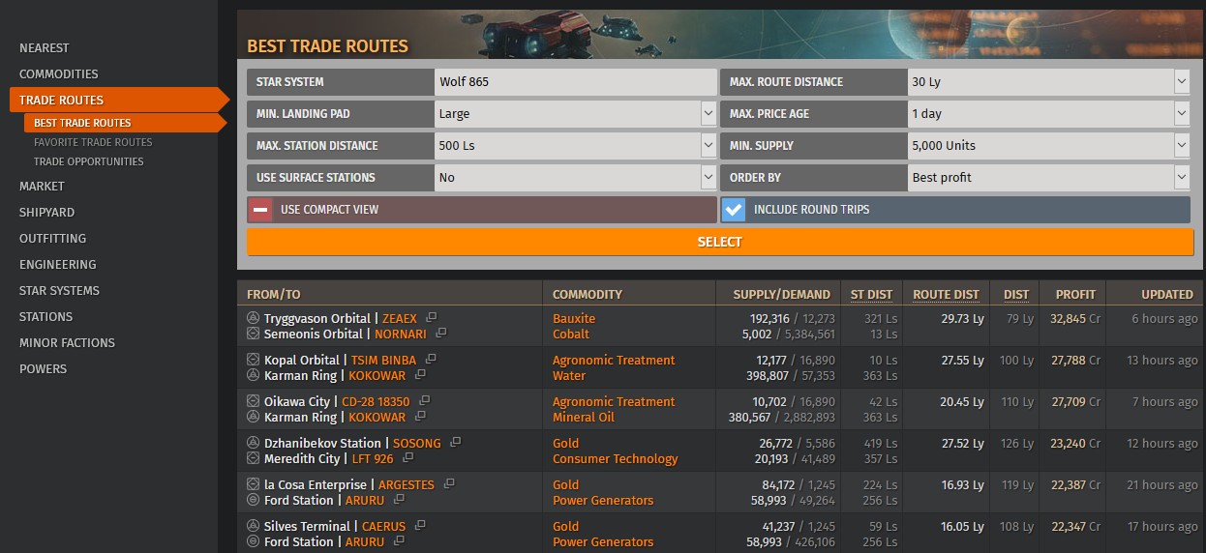1206x553 pixels.
Task: Uncheck the Include Round Trips checkbox
Action: point(734,210)
